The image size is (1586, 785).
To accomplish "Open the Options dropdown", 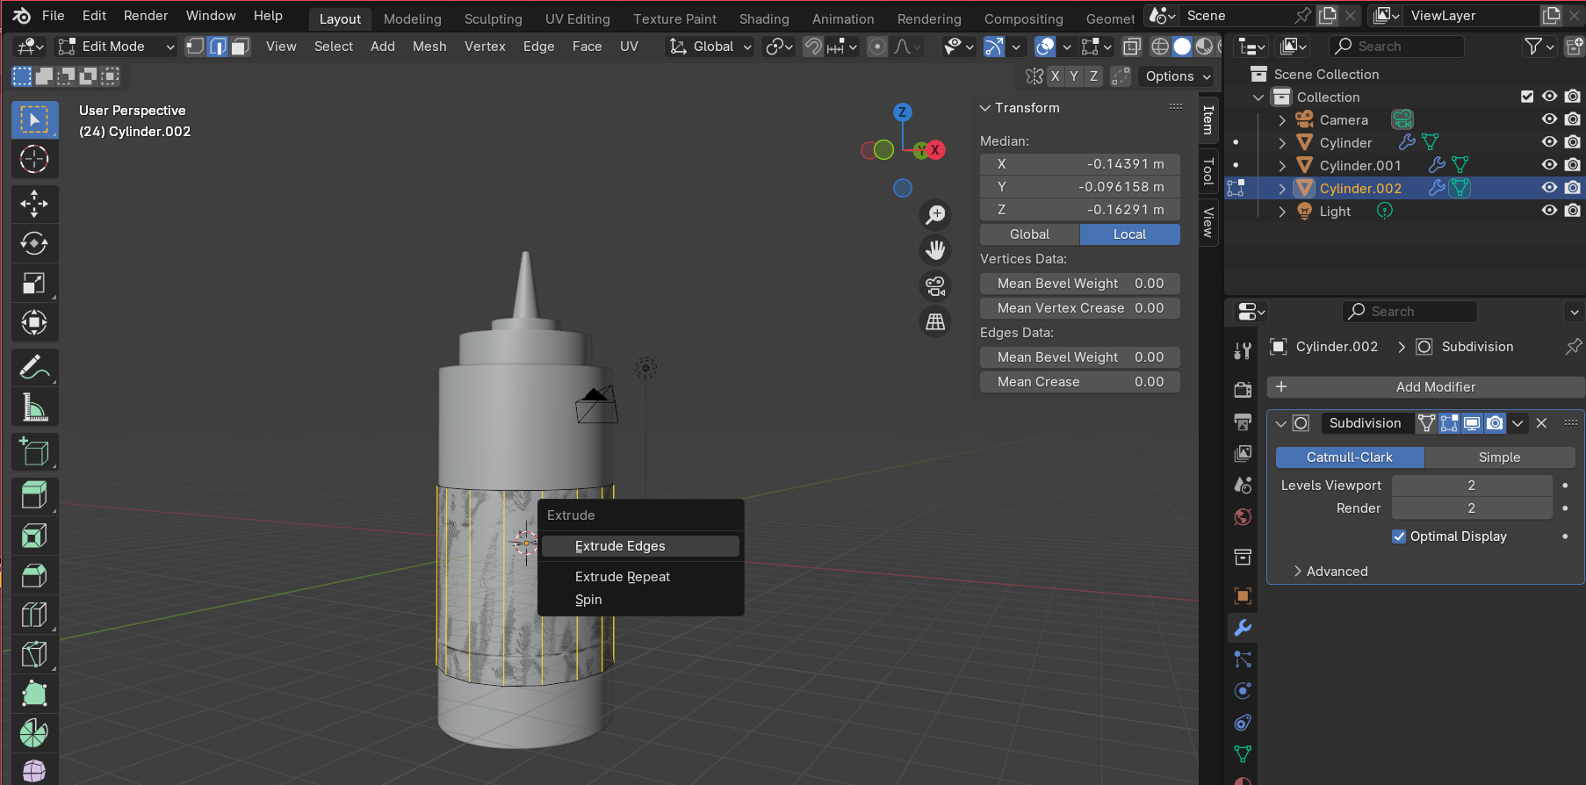I will tap(1178, 76).
